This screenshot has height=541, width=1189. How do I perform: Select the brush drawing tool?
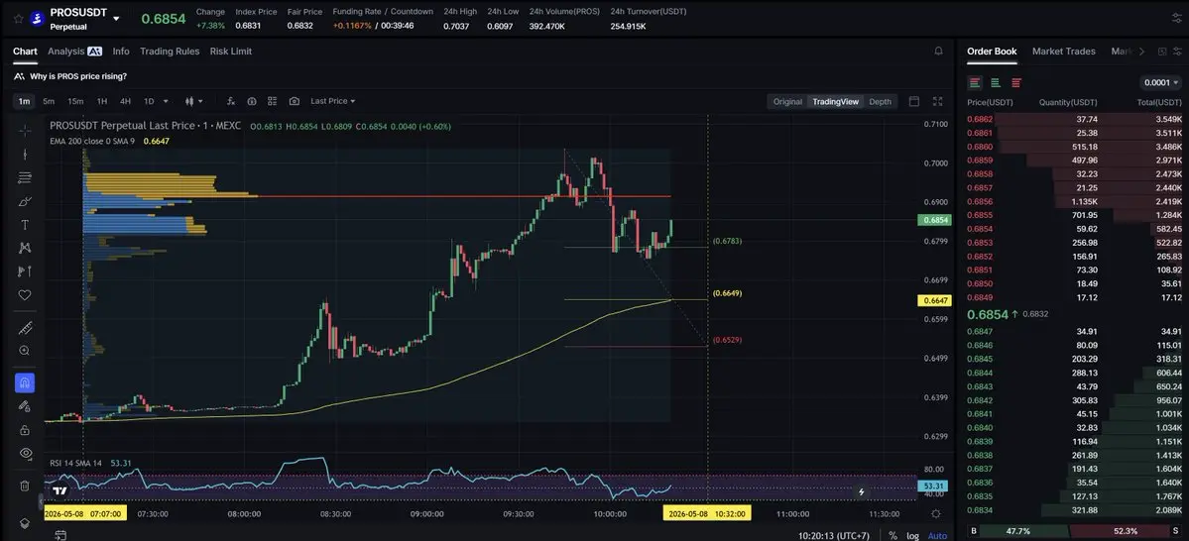(x=24, y=201)
